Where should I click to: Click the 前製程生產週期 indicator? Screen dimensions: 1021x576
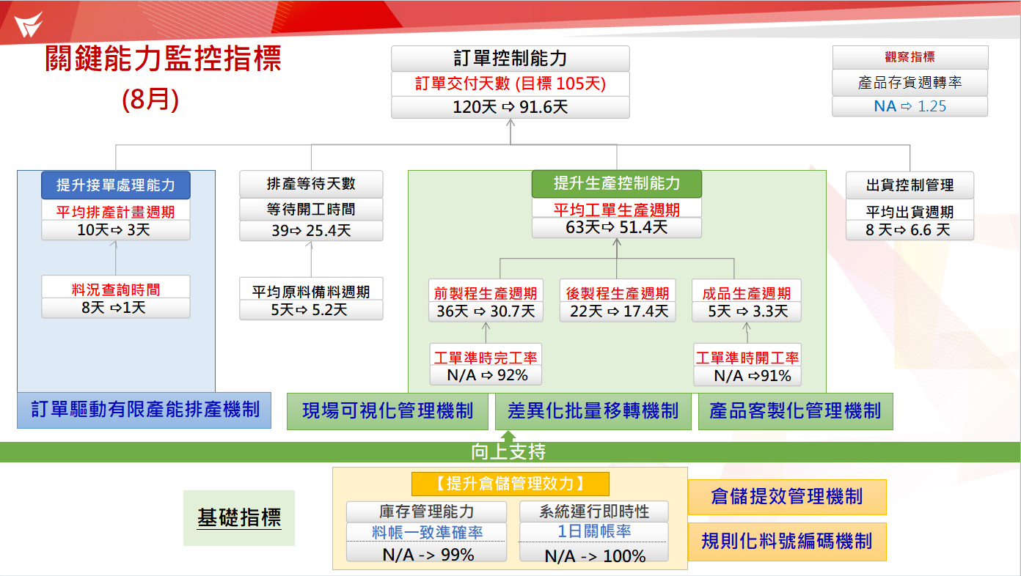[486, 292]
